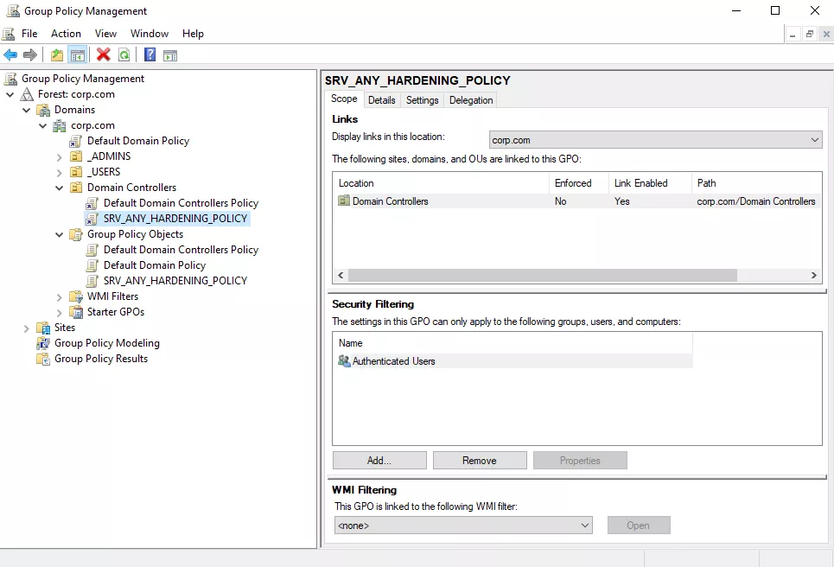Toggle the Show/Hide Console Tree icon
Image resolution: width=834 pixels, height=567 pixels.
pyautogui.click(x=78, y=54)
